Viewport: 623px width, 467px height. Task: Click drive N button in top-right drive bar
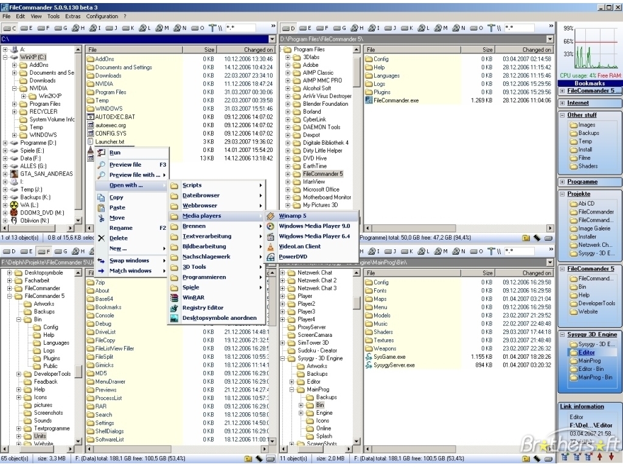(458, 28)
